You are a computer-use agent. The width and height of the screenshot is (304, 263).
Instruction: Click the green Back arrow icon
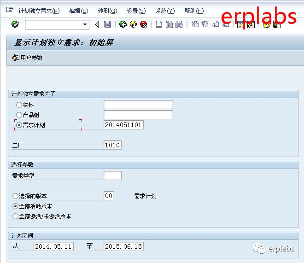point(123,24)
